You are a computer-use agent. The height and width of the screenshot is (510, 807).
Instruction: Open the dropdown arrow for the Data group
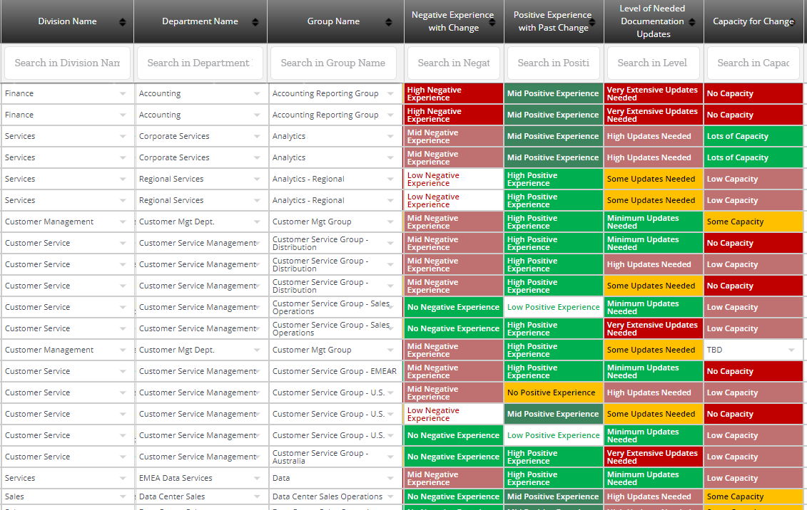(390, 478)
